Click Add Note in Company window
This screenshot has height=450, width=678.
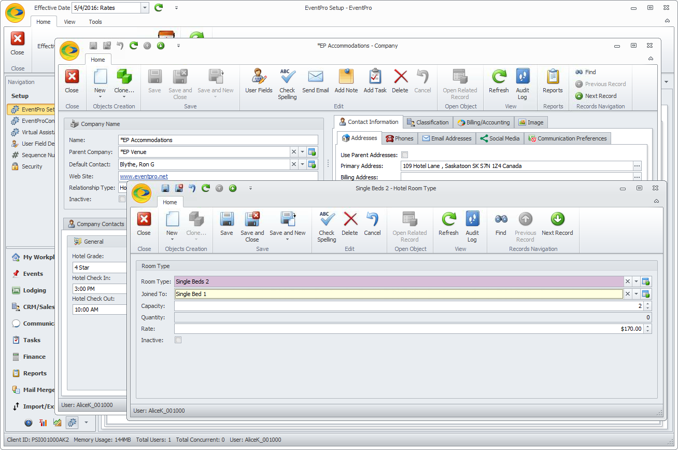(x=346, y=81)
